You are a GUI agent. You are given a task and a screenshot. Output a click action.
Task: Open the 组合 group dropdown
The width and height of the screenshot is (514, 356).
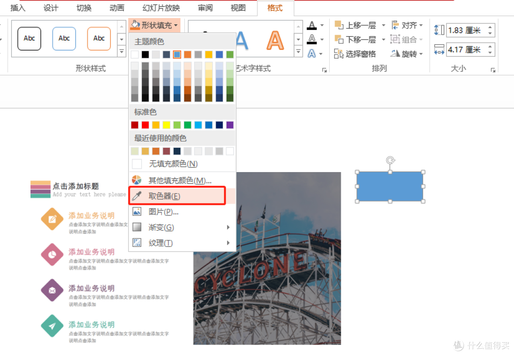tap(406, 40)
